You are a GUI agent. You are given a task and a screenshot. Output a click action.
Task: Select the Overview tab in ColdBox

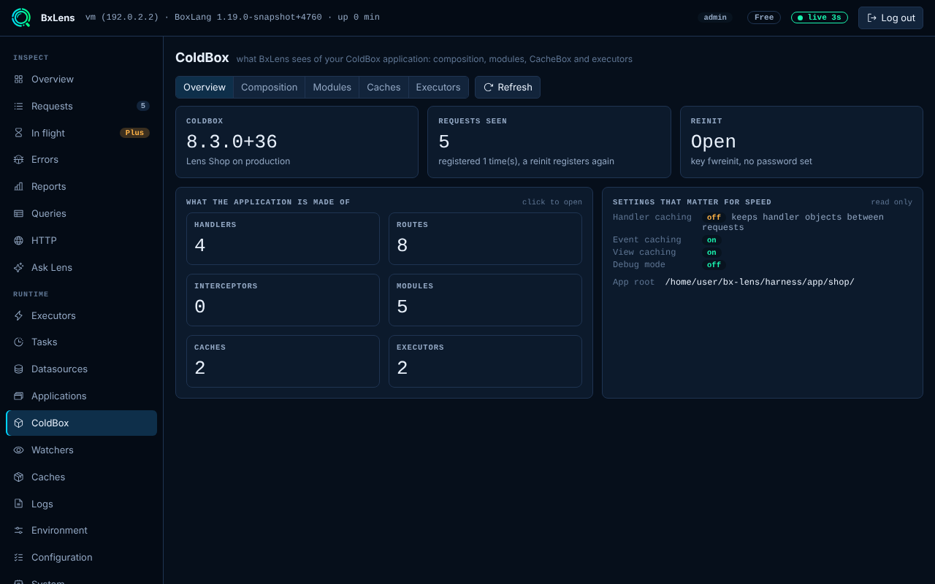[x=205, y=87]
